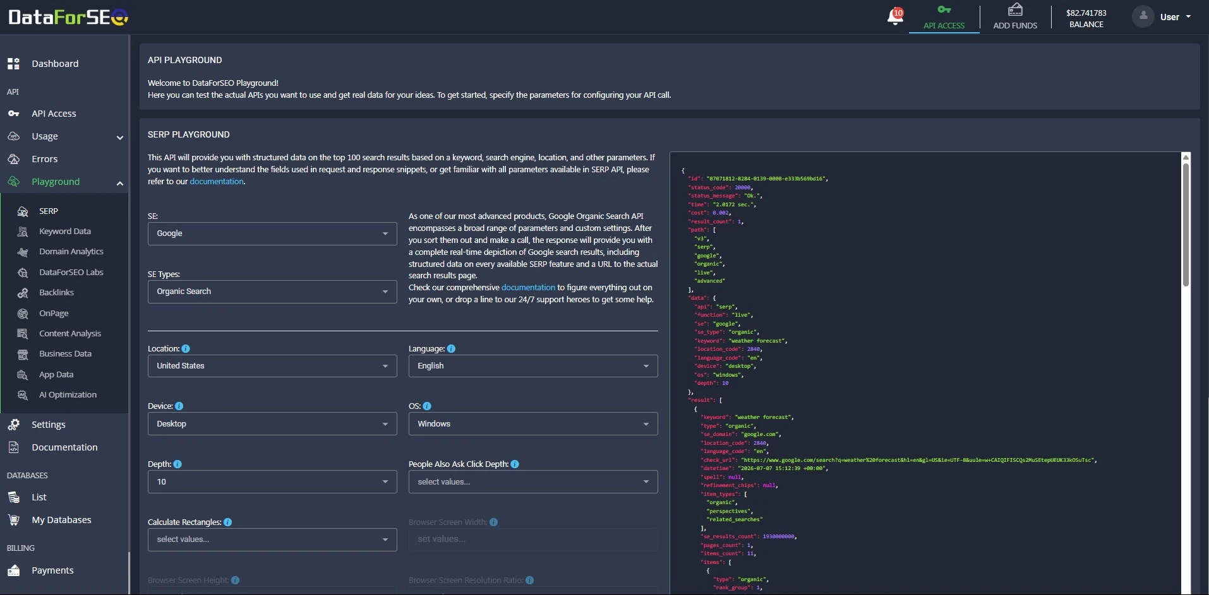Click the JSON response panel scrollbar
The height and width of the screenshot is (595, 1209).
click(x=1186, y=224)
